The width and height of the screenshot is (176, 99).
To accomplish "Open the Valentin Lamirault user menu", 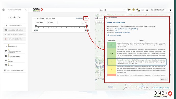I will [158, 10].
